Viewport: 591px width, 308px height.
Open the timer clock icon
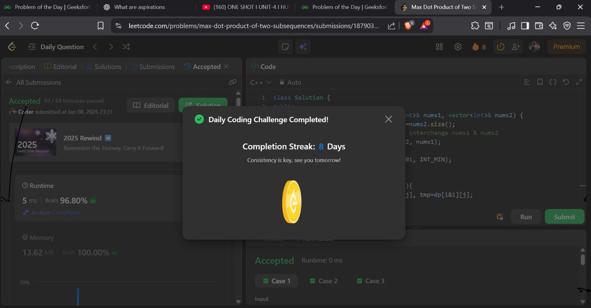point(500,47)
